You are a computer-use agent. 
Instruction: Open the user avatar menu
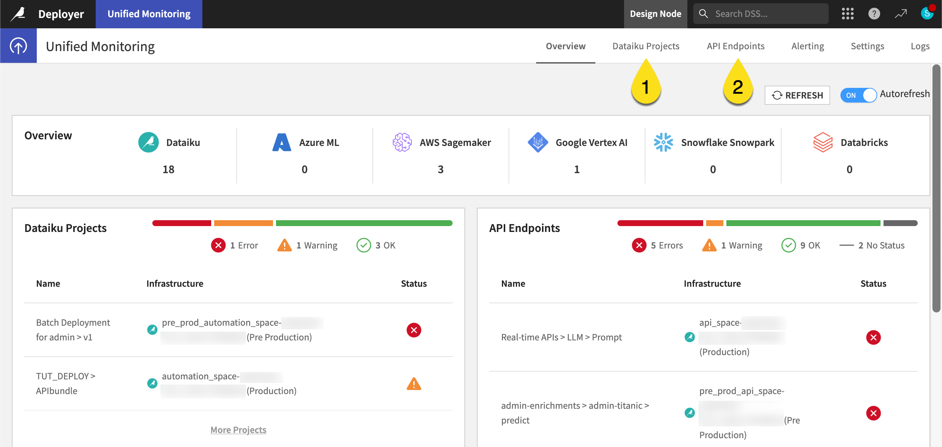click(927, 14)
